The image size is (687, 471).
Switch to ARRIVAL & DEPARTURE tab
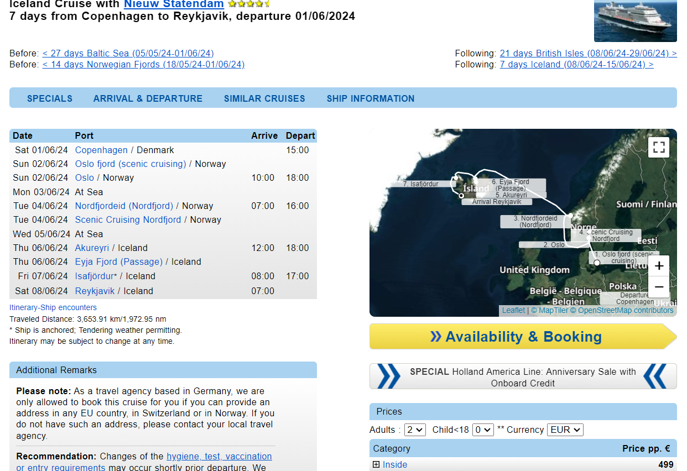[x=148, y=98]
